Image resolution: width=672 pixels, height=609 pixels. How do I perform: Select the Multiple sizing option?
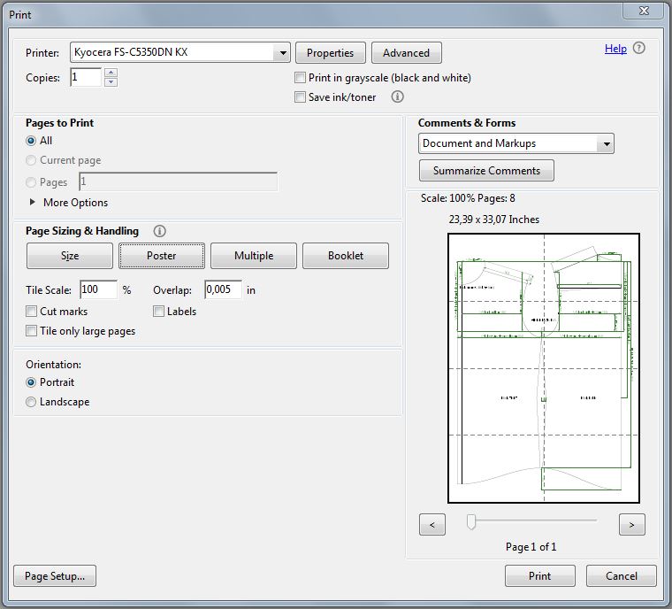click(254, 256)
